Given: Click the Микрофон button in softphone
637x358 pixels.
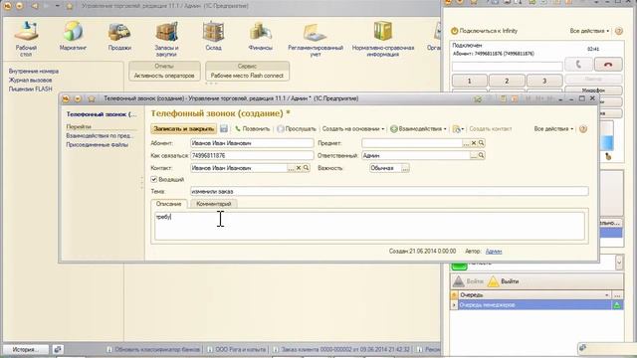Looking at the screenshot, I should (593, 90).
